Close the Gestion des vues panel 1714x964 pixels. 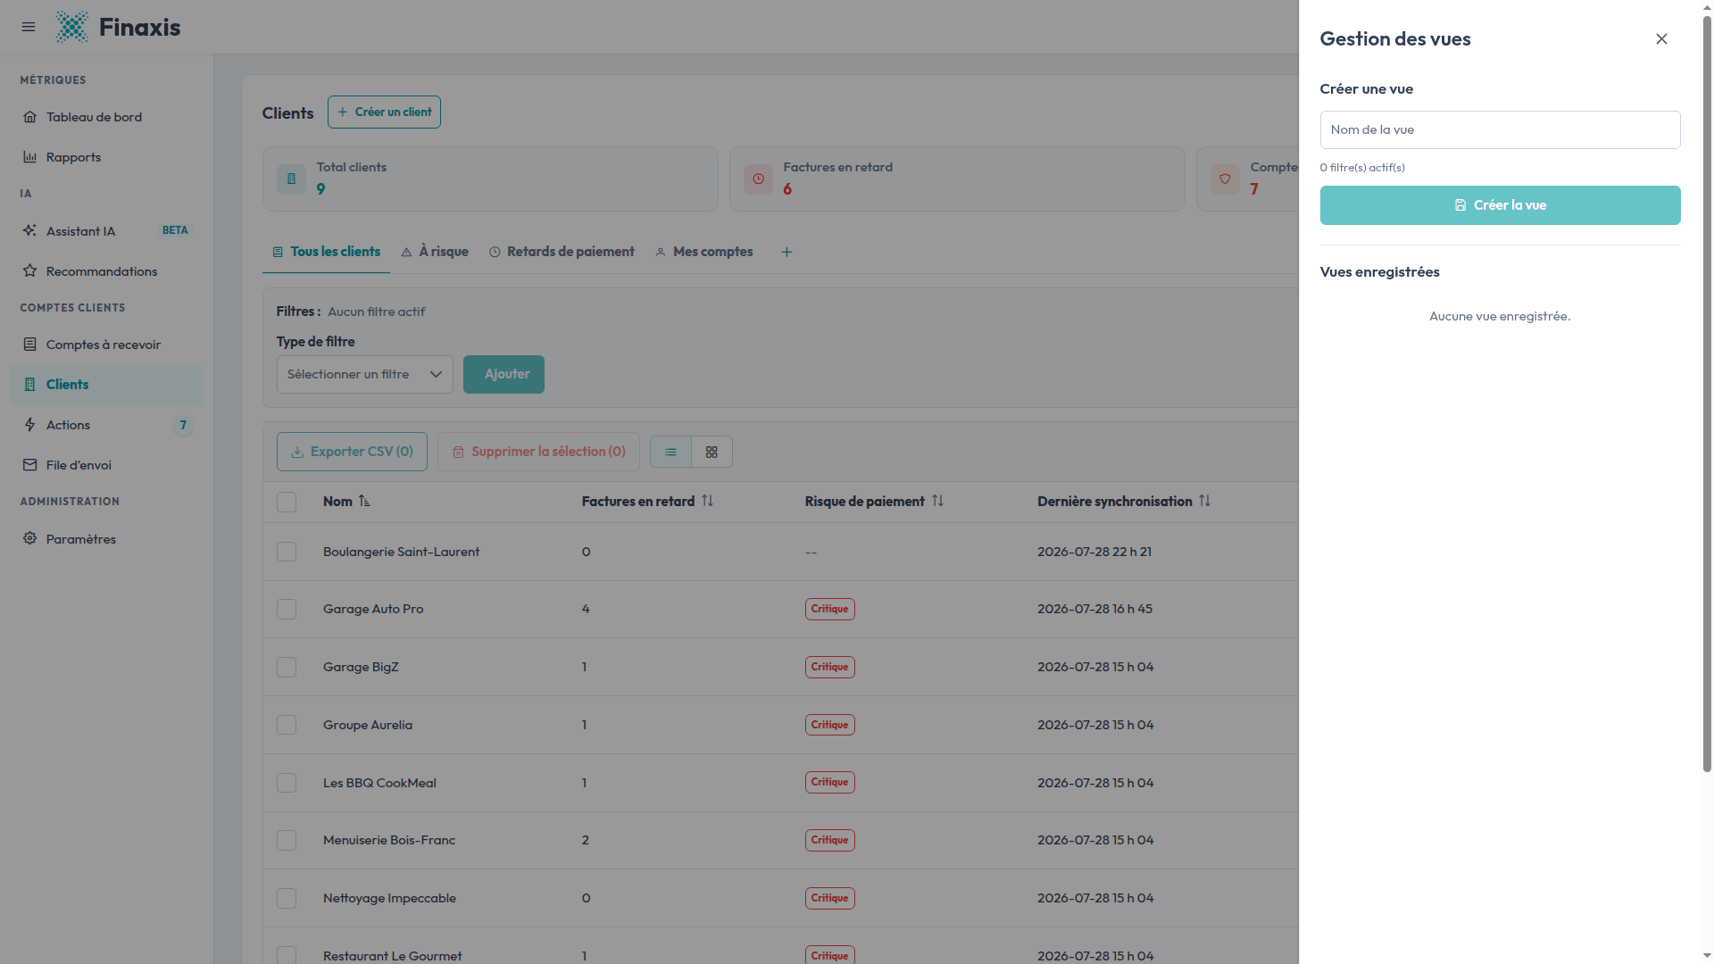[1661, 39]
